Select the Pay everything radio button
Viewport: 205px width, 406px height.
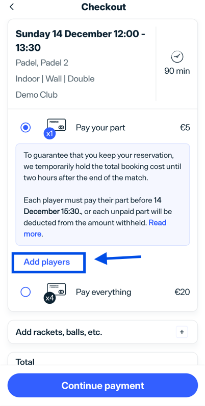coord(25,292)
